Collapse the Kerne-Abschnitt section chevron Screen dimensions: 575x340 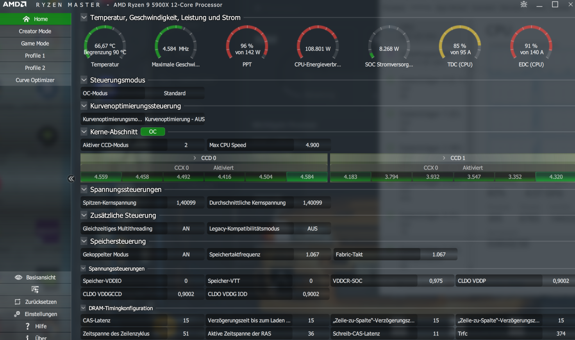point(84,132)
